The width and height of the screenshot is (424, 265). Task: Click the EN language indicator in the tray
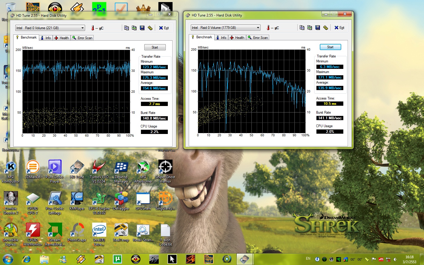coord(308,259)
